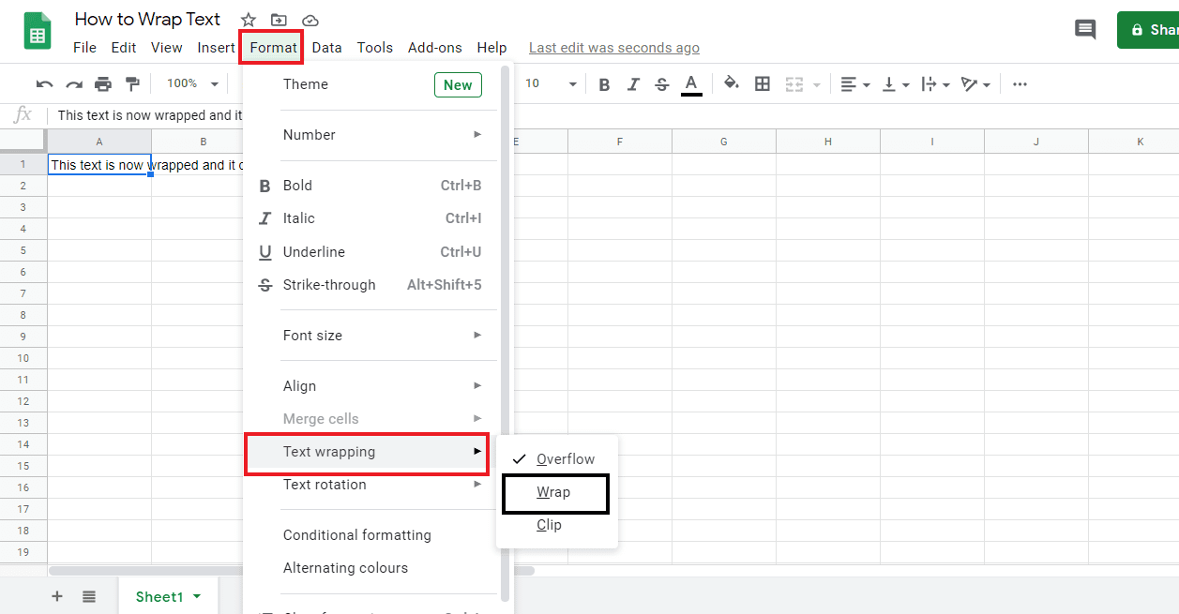Screen dimensions: 1179x614
Task: Click the toolbar Bold icon
Action: point(604,84)
